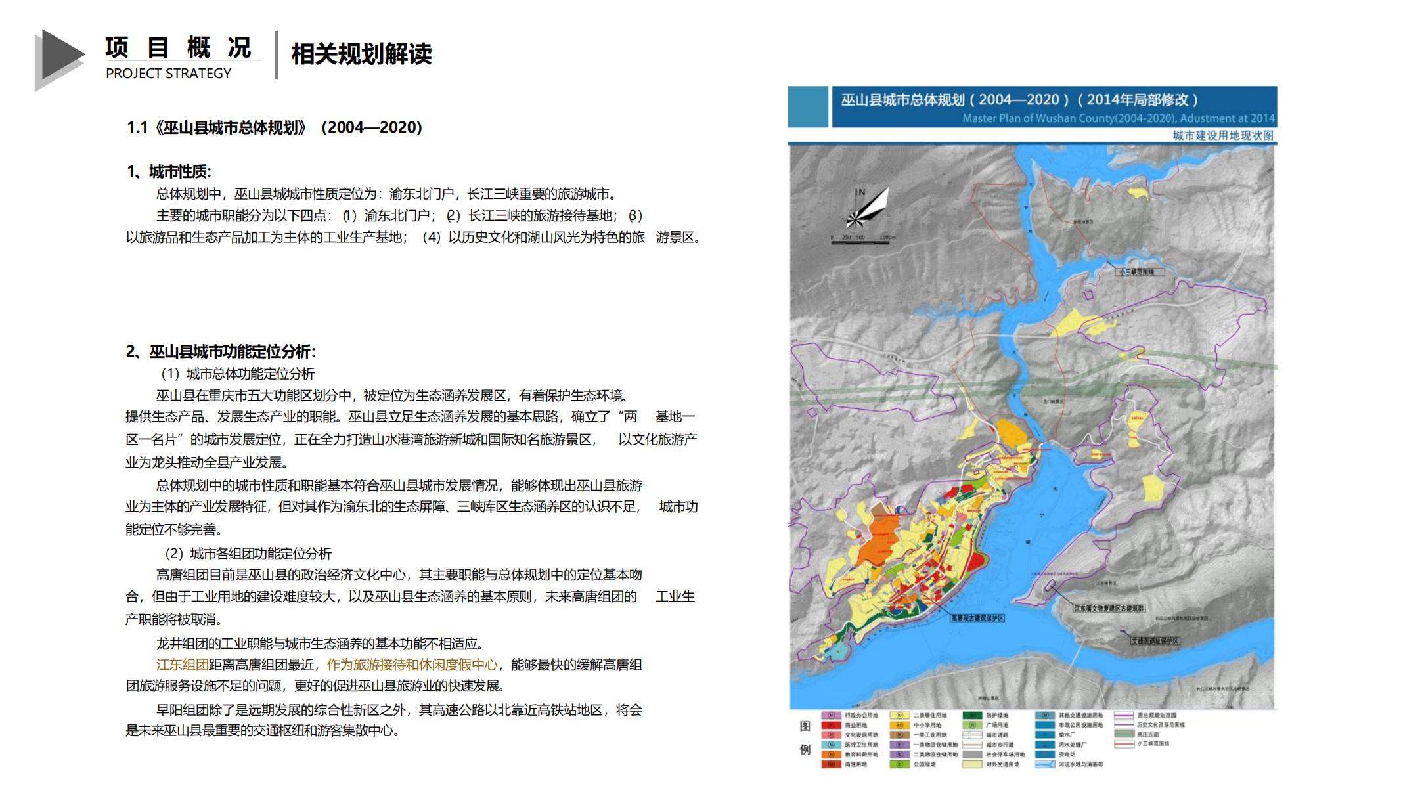Click the 小三峡范围线 callout label on map

[1140, 271]
